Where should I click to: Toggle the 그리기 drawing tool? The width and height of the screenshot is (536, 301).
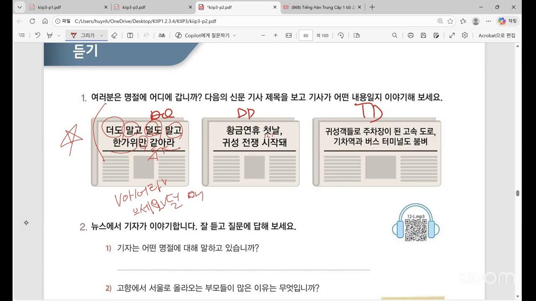84,36
